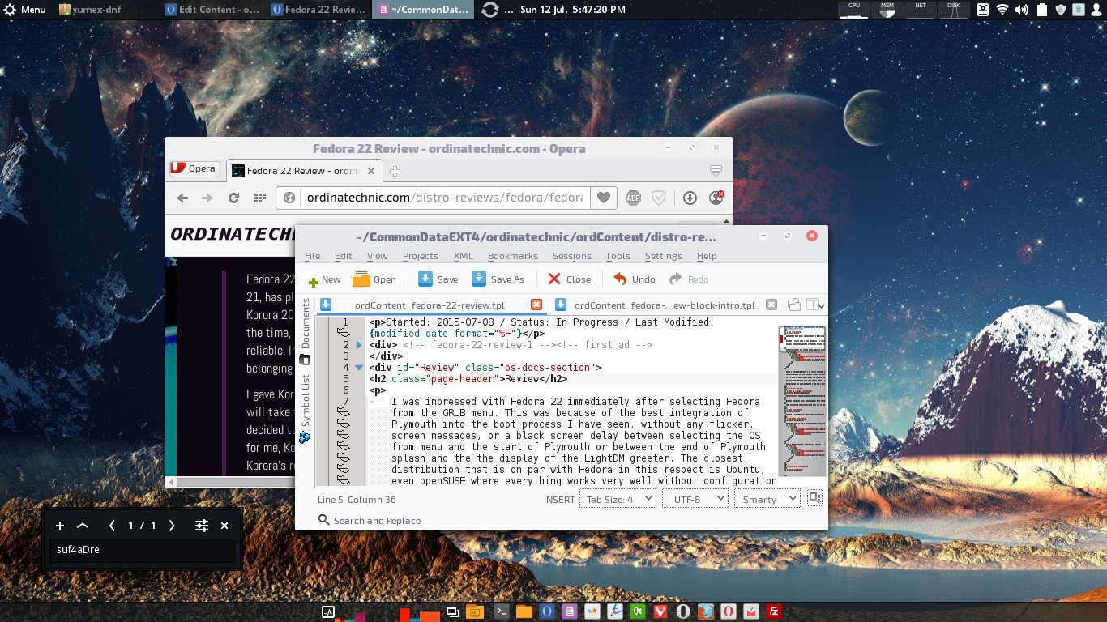The width and height of the screenshot is (1107, 622).
Task: Show the Symbol List side panel
Action: pyautogui.click(x=305, y=407)
